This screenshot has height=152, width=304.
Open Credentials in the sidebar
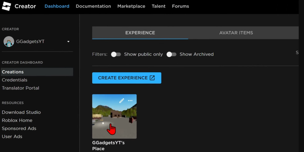click(x=15, y=80)
